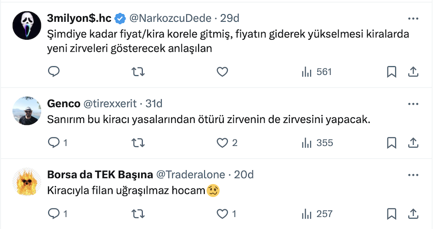The width and height of the screenshot is (437, 229).
Task: Bookmark the Borsa da TEK Başına tweet
Action: (x=391, y=214)
